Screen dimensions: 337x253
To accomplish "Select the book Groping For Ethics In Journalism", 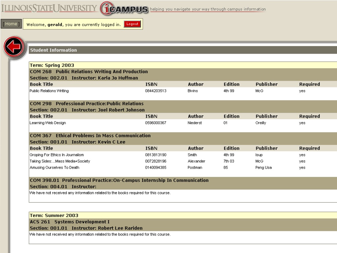I will click(57, 155).
